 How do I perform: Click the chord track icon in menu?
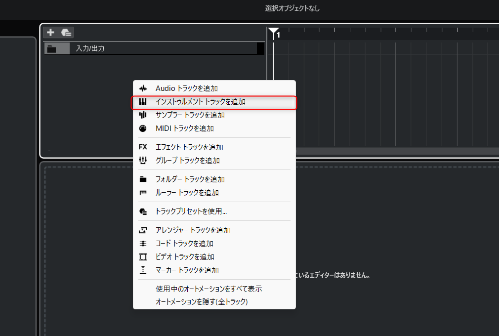click(143, 244)
